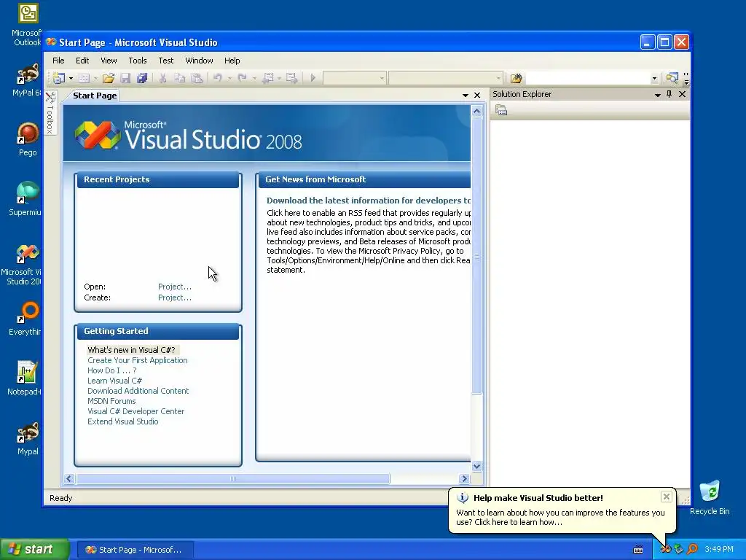746x560 pixels.
Task: Click the Start Page vertical scrollbar down arrow
Action: (x=476, y=466)
